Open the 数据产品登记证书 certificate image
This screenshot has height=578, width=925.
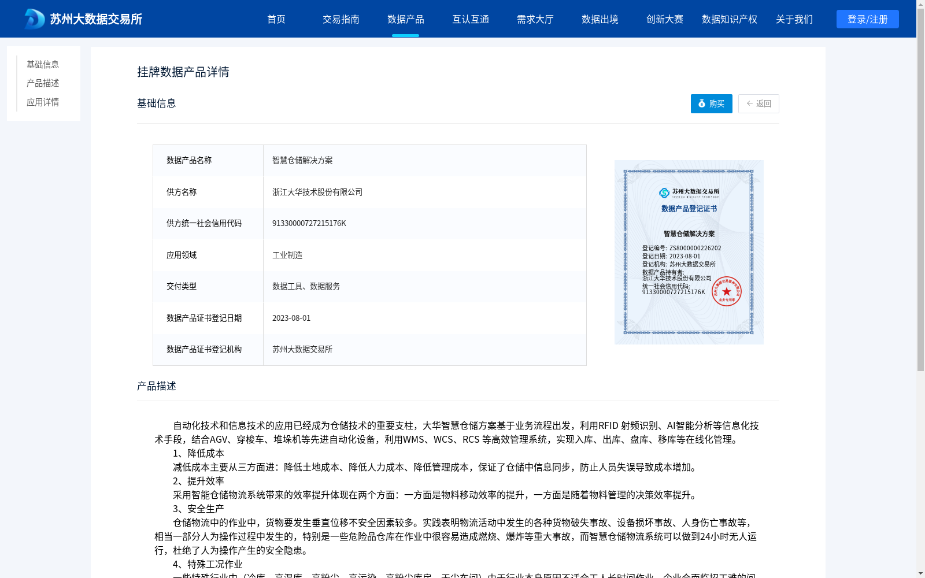pos(689,252)
